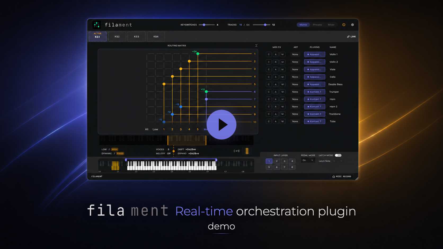Open the ART None dropdown for Horn
Image resolution: width=443 pixels, height=249 pixels.
(x=295, y=99)
